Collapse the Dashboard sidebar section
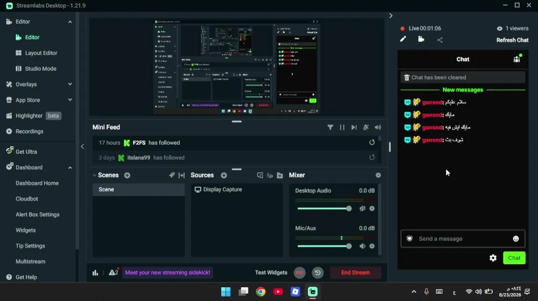538x301 pixels. [70, 168]
